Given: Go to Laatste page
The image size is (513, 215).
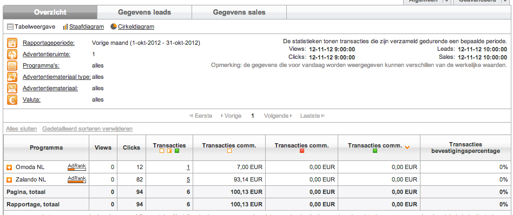Looking at the screenshot, I should tap(312, 116).
